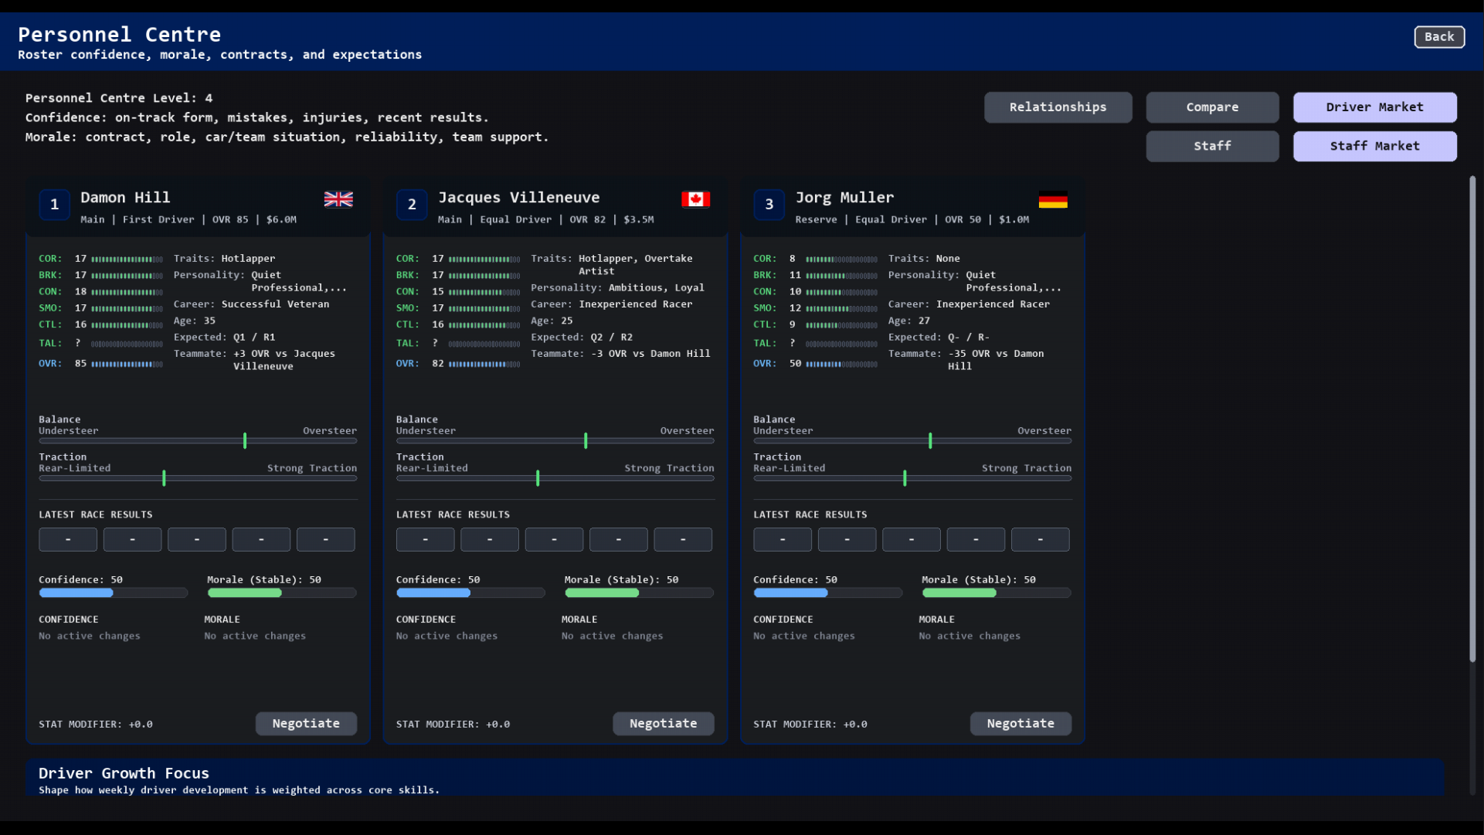This screenshot has width=1484, height=835.
Task: Click the vertical scrollbar of the roster panel
Action: pyautogui.click(x=1472, y=419)
